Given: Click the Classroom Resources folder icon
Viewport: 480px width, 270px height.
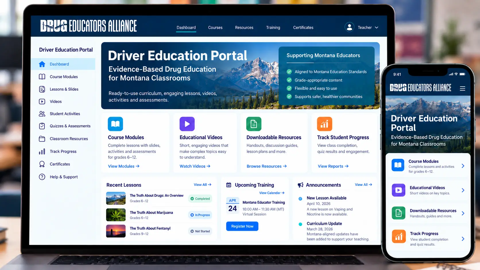Looking at the screenshot, I should 42,139.
